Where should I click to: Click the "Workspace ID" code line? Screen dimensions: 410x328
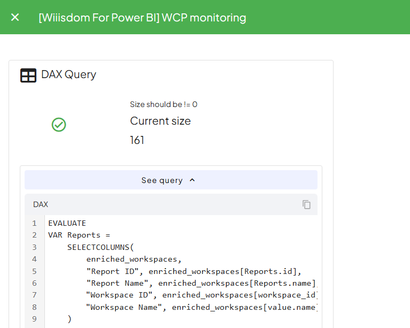202,295
